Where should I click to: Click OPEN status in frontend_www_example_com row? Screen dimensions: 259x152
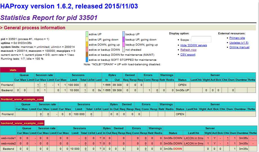pos(180,114)
